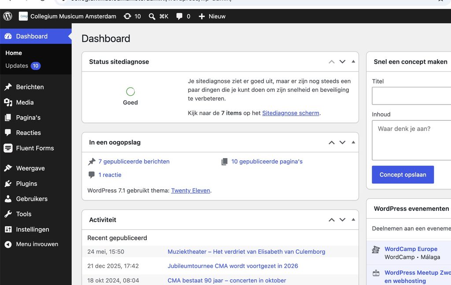Open the Sitediagnose scherm link
This screenshot has height=285, width=451.
coord(291,113)
